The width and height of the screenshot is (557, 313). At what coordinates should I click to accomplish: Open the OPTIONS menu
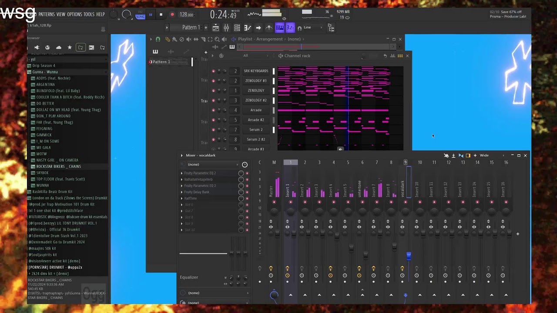pyautogui.click(x=74, y=14)
